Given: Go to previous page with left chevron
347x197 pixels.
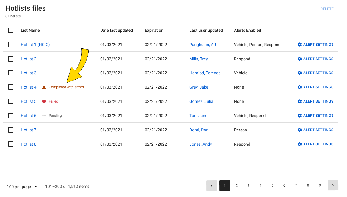Looking at the screenshot, I should tap(212, 185).
